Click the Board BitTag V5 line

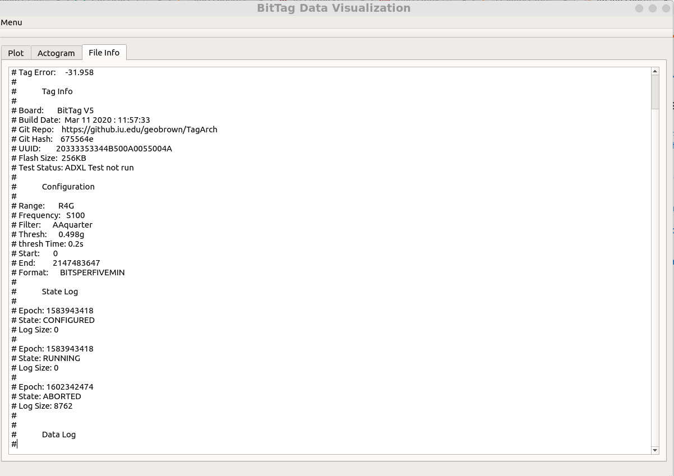point(53,110)
